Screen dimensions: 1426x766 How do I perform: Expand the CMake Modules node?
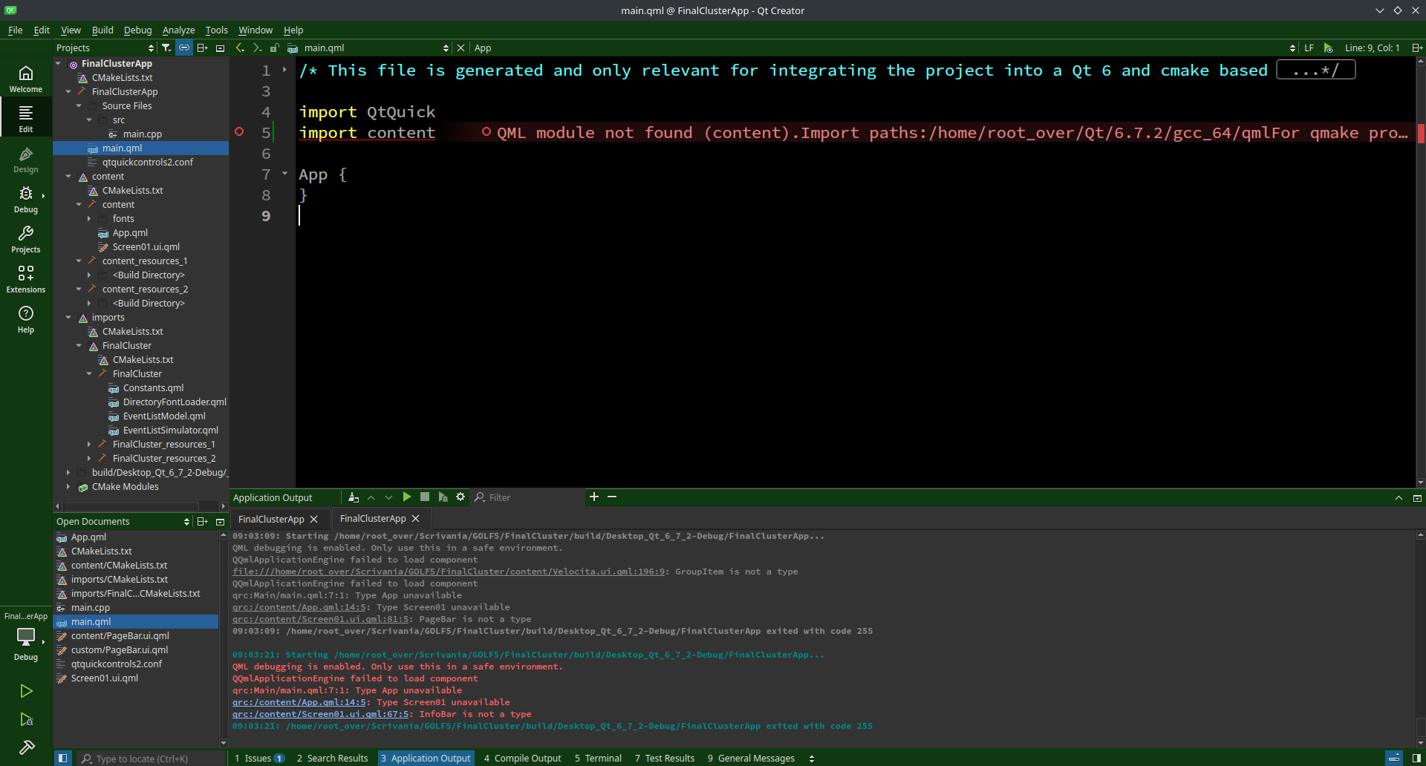[68, 487]
